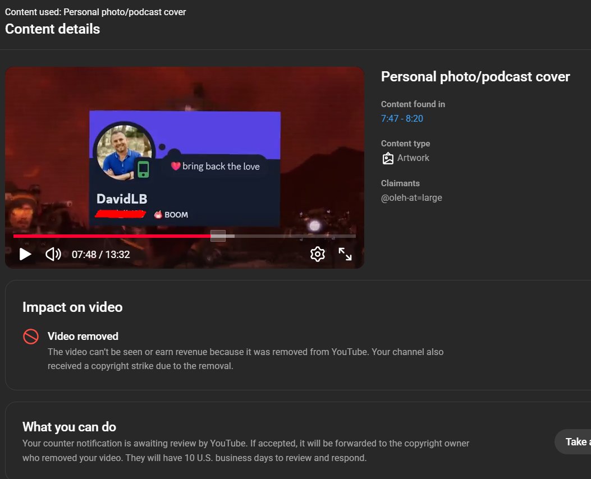Click 'Content used: Personal photo/podcast cover' text
The width and height of the screenshot is (591, 479).
point(95,12)
